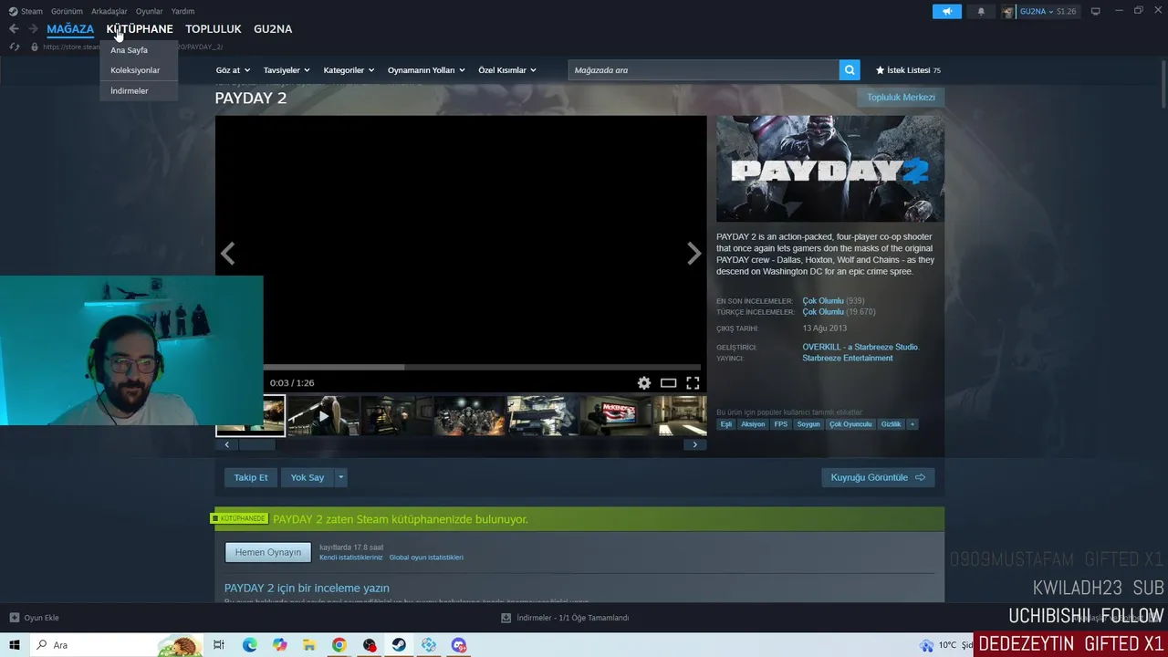1168x657 pixels.
Task: Go back with the navigation back arrow
Action: [14, 29]
